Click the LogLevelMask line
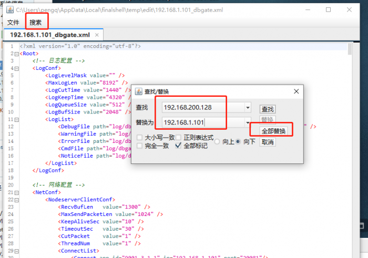The width and height of the screenshot is (368, 258). pyautogui.click(x=85, y=76)
